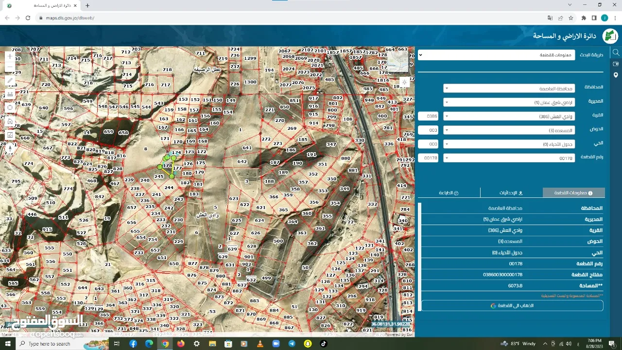Switch to the parcel information tab
The width and height of the screenshot is (622, 350).
(x=573, y=193)
